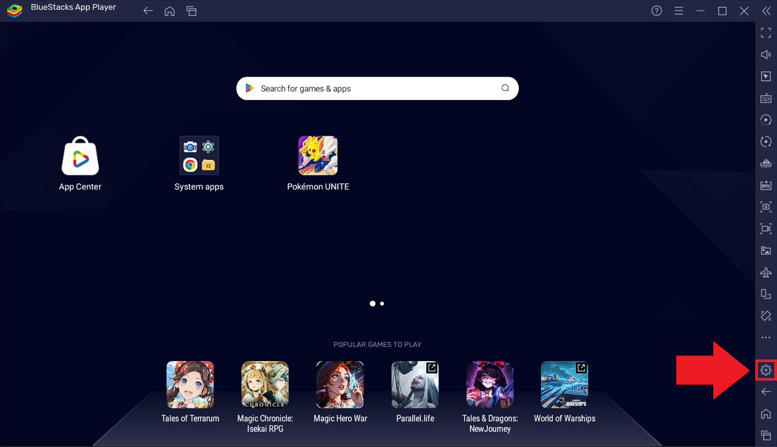Toggle full screen from the side toolbar
This screenshot has width=777, height=447.
(x=766, y=33)
